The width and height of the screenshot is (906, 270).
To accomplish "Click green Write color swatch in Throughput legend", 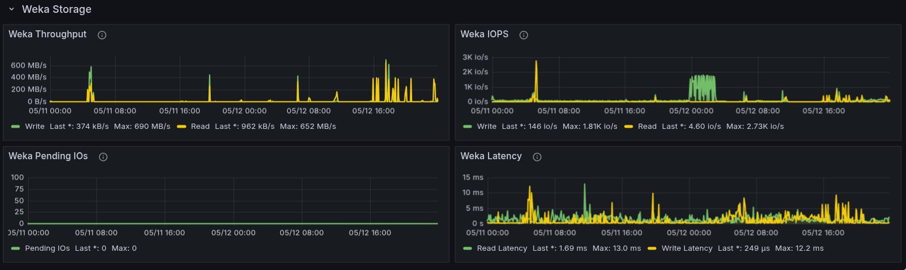I will 15,127.
